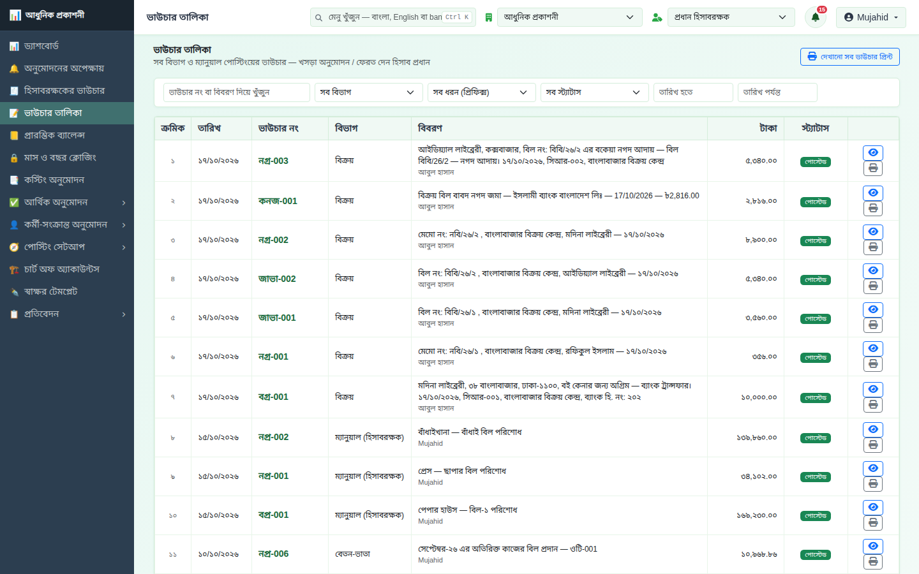Open অনুমোদনের অপেক্ষায় from the sidebar
Image resolution: width=919 pixels, height=574 pixels.
(67, 68)
